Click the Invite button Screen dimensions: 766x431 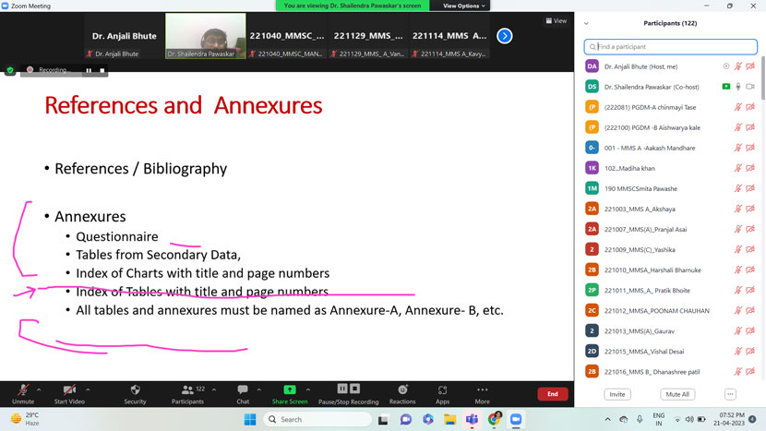click(617, 394)
